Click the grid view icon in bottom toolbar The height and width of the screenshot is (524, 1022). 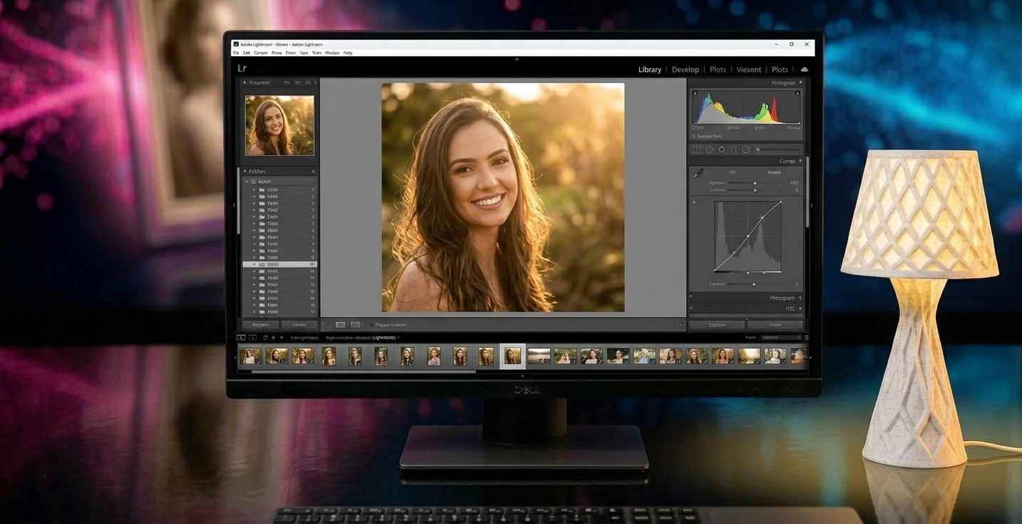pos(328,325)
